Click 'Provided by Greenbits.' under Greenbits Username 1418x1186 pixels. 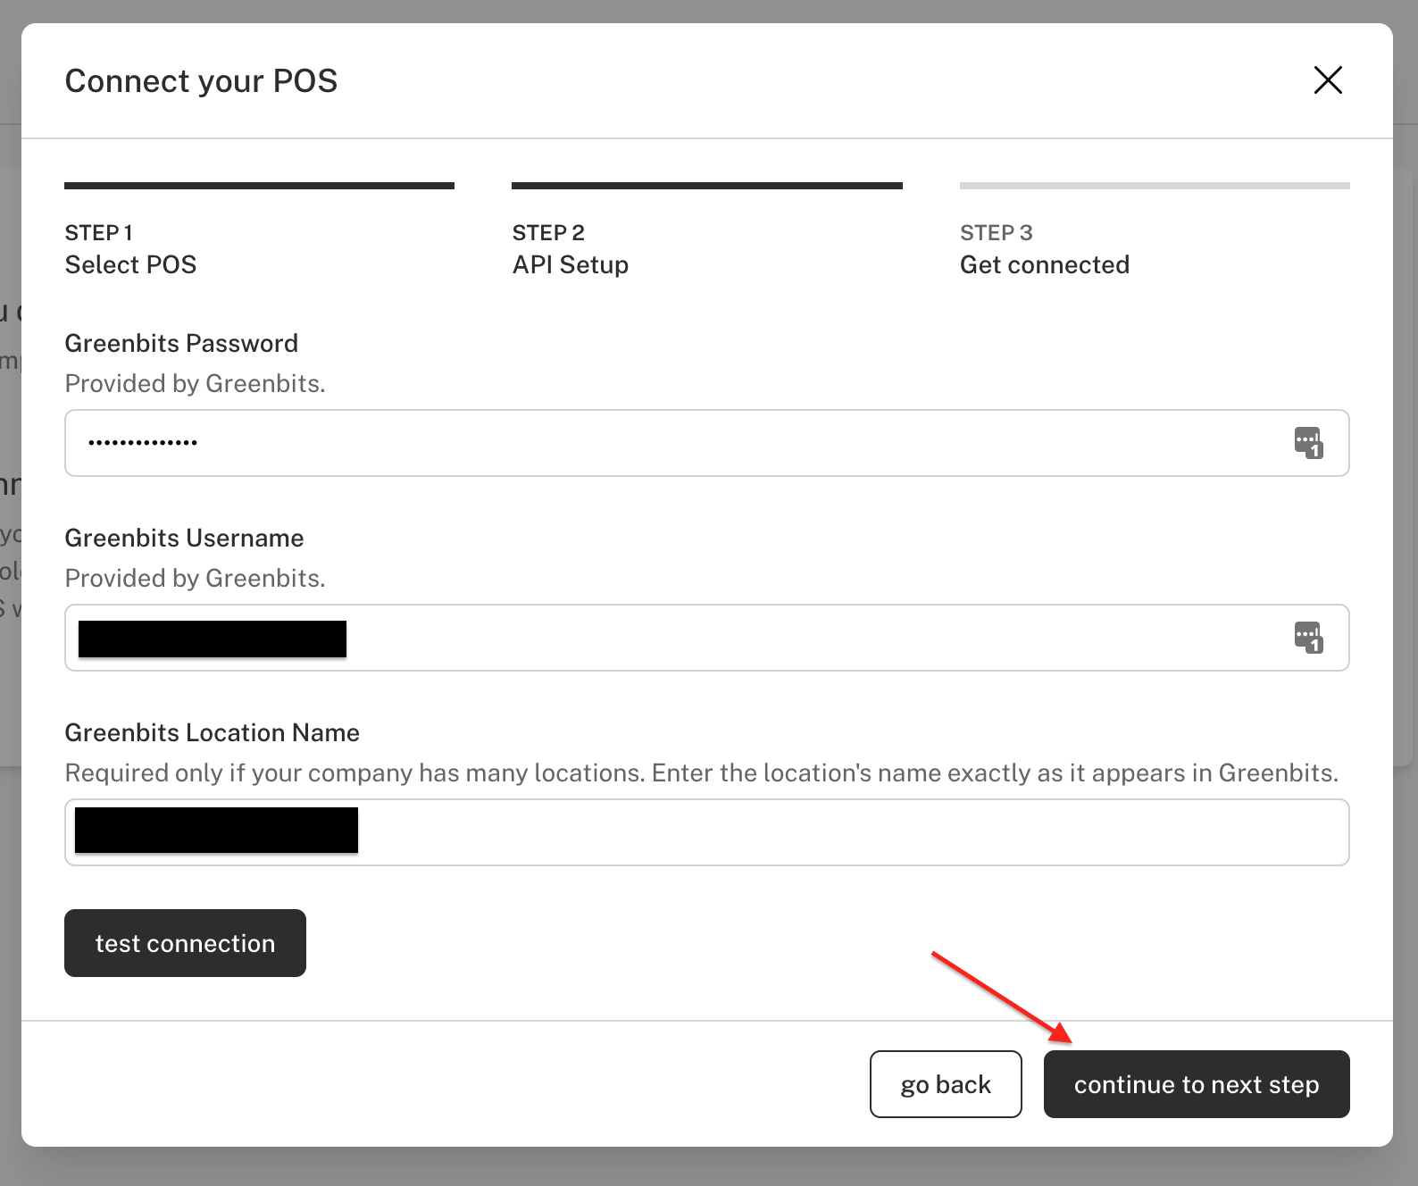click(195, 579)
